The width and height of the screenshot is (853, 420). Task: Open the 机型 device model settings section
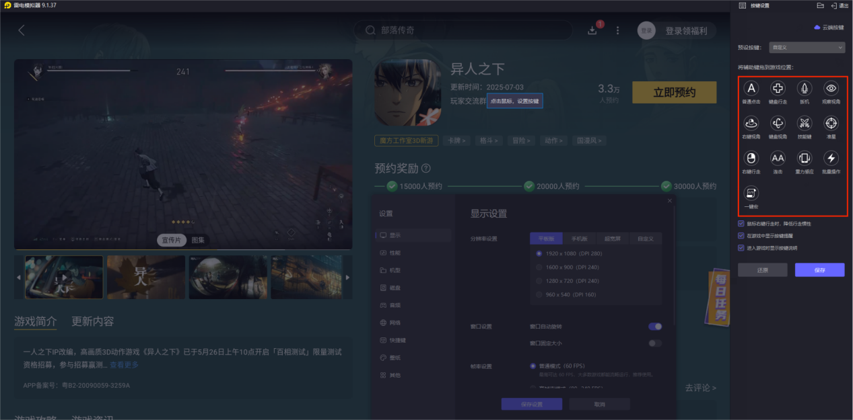[413, 270]
